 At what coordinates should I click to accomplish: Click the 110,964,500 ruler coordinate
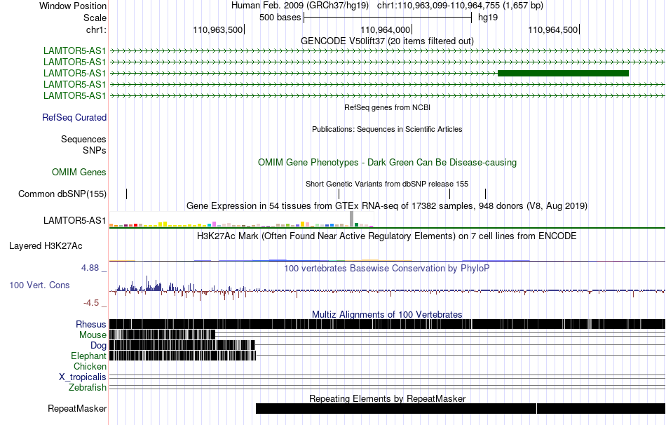tap(552, 29)
